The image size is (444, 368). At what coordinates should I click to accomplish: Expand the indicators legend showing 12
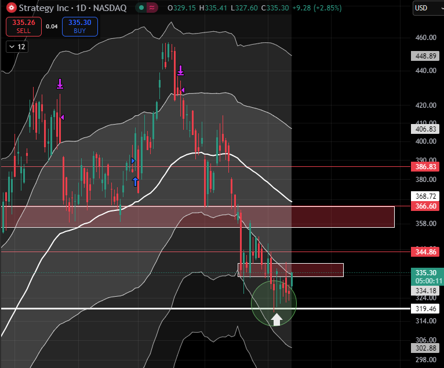(x=17, y=47)
